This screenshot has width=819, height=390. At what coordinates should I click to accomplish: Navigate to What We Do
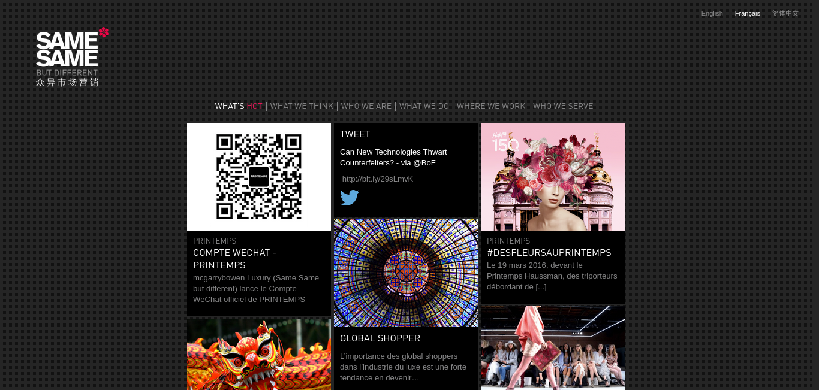(424, 106)
